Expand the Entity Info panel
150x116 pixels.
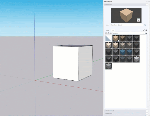[x=105, y=113]
